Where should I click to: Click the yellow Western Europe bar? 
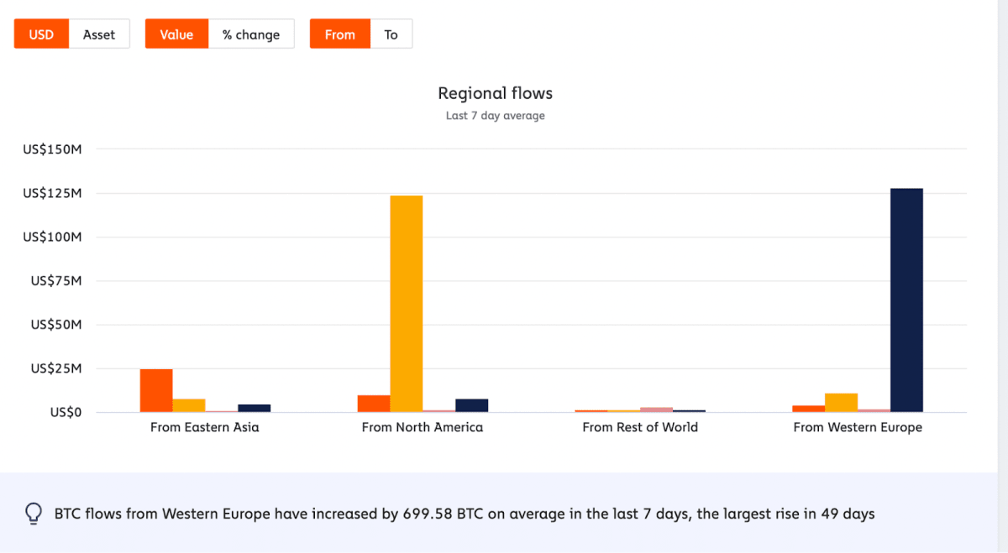[841, 403]
